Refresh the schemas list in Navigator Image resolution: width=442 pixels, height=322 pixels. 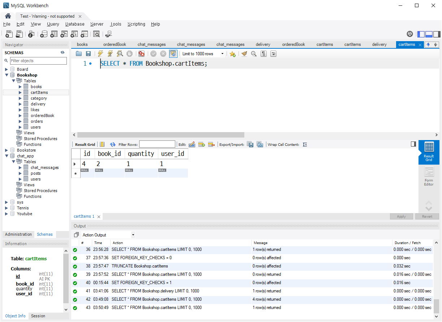point(63,53)
